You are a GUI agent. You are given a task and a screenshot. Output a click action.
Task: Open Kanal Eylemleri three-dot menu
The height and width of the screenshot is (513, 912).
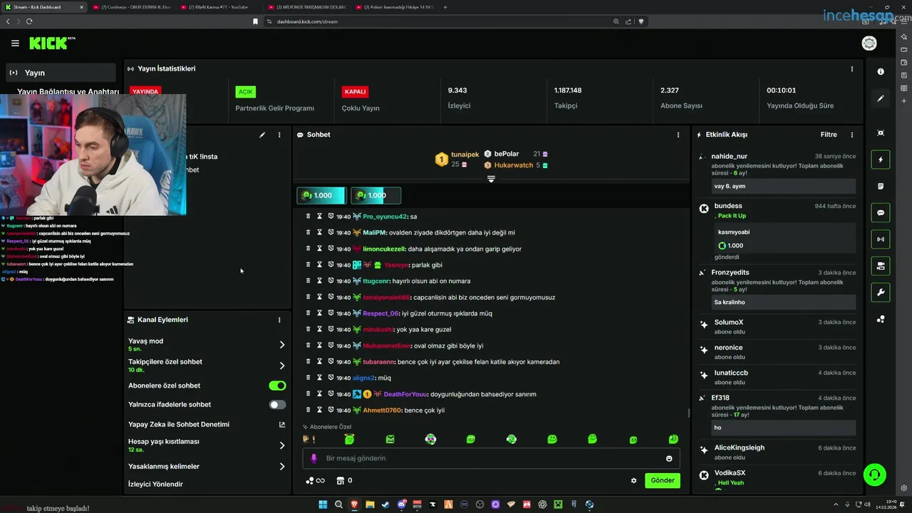pyautogui.click(x=279, y=320)
